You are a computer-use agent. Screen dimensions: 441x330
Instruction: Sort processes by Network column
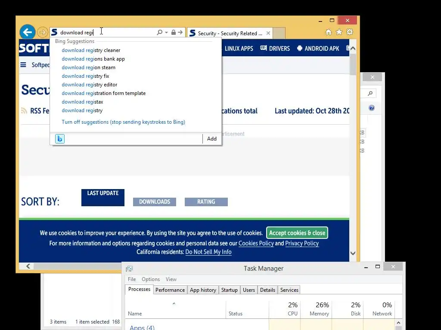click(x=379, y=309)
